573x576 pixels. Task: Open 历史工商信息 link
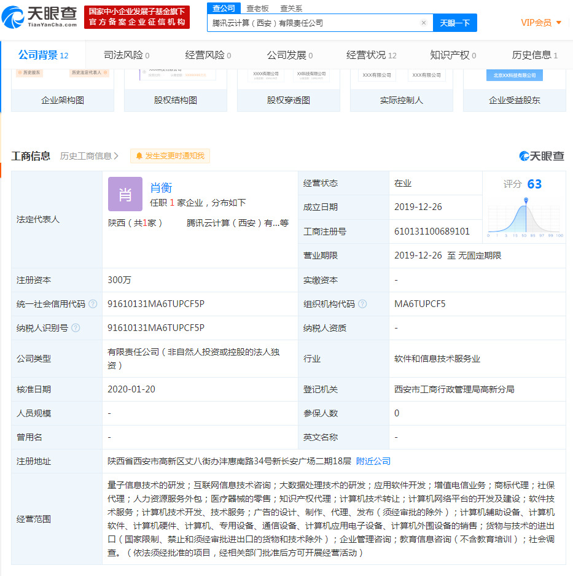click(x=89, y=156)
